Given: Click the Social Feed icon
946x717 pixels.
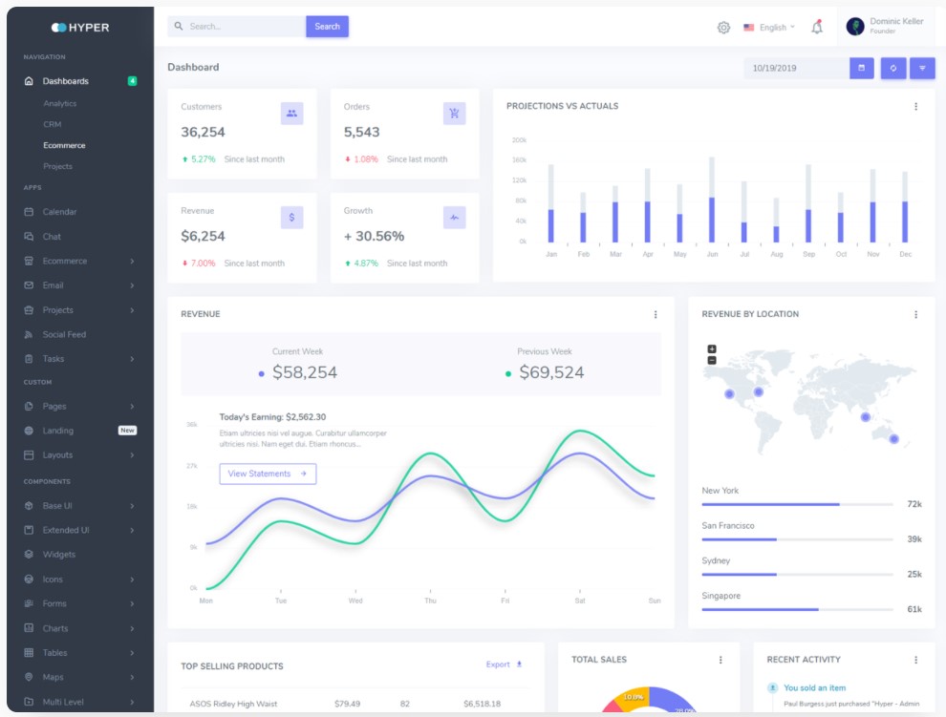Looking at the screenshot, I should (x=29, y=334).
